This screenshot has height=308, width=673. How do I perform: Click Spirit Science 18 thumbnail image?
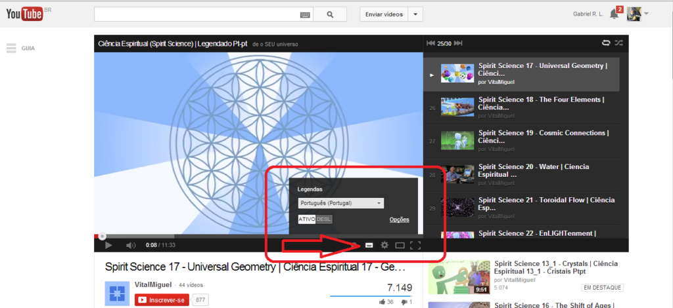pyautogui.click(x=457, y=107)
